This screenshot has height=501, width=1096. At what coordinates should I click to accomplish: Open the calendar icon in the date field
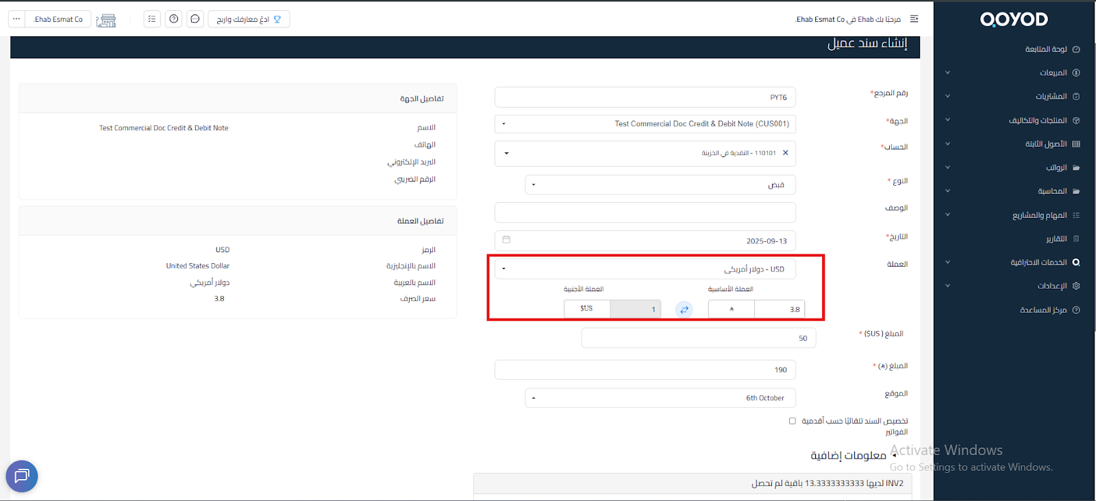(x=506, y=240)
